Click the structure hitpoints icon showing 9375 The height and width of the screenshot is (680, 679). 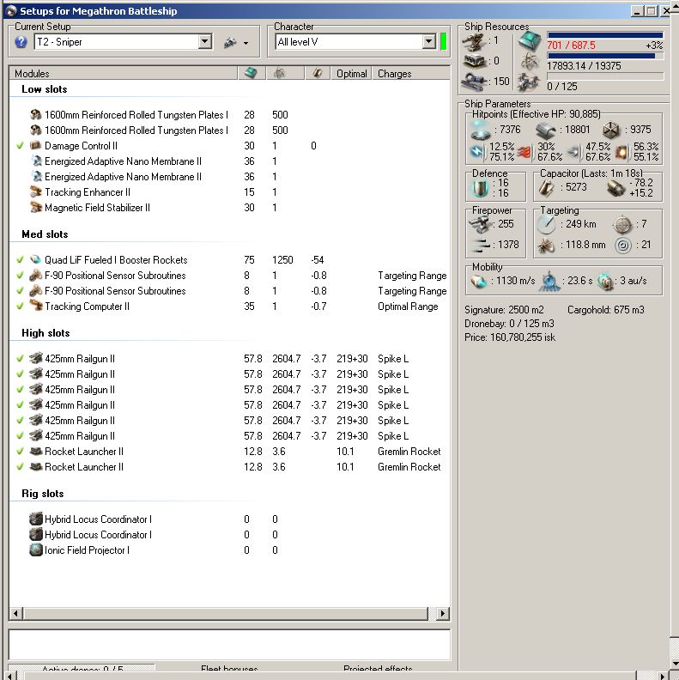pos(610,130)
